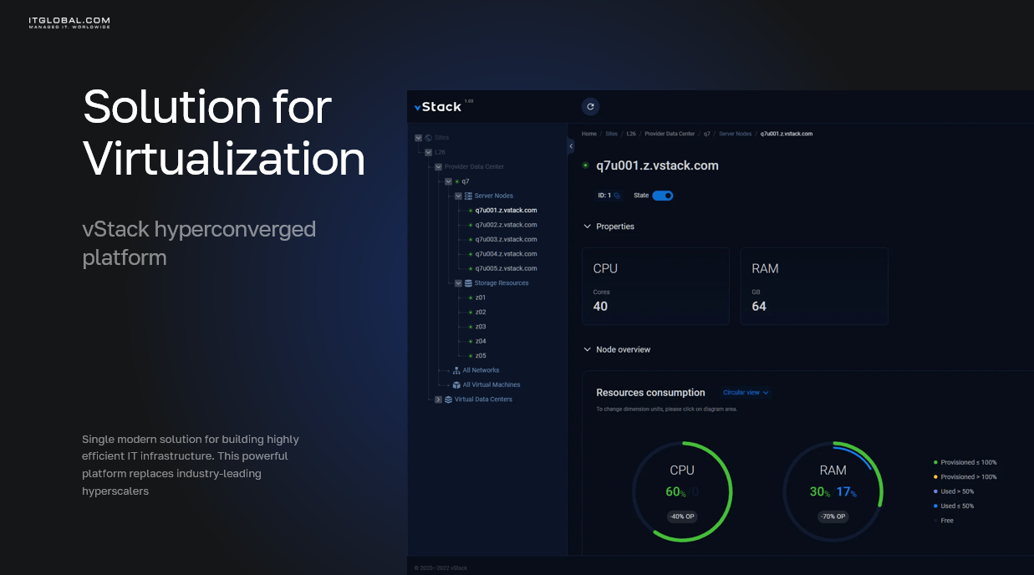This screenshot has width=1034, height=575.
Task: Select q7u004.z.vstack.com in tree
Action: click(x=506, y=254)
